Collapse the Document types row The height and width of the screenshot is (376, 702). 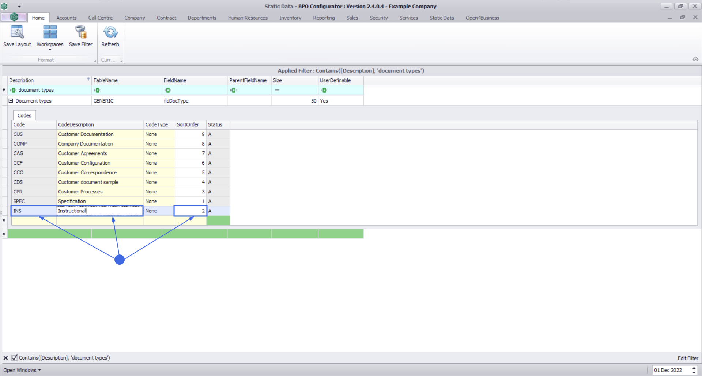tap(11, 101)
